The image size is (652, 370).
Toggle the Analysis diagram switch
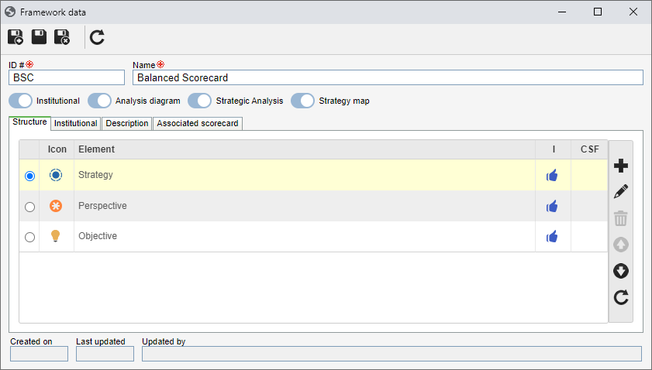(x=99, y=101)
